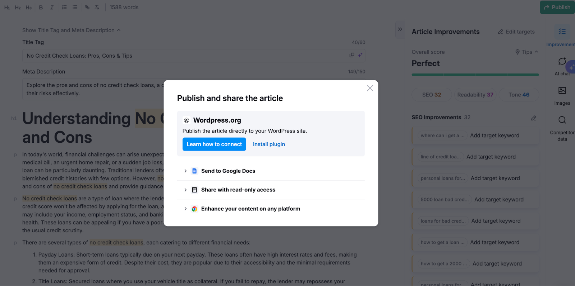The image size is (575, 286).
Task: Click the Title Tag input field
Action: click(180, 56)
